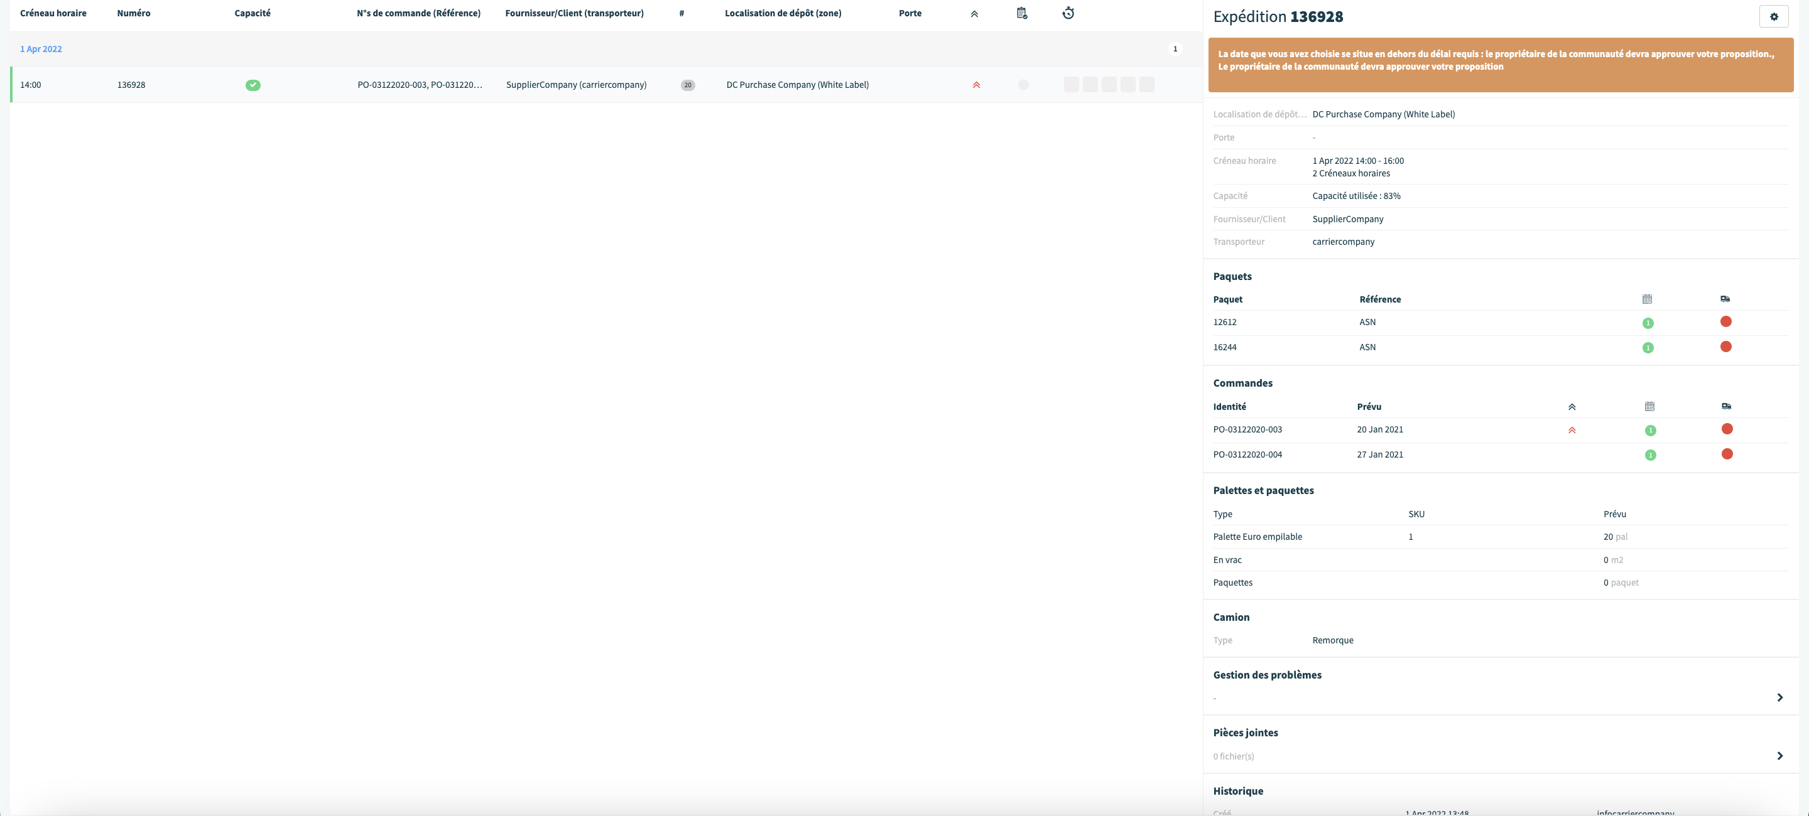This screenshot has height=816, width=1809.
Task: Click the first grey status placeholder box
Action: point(1071,85)
